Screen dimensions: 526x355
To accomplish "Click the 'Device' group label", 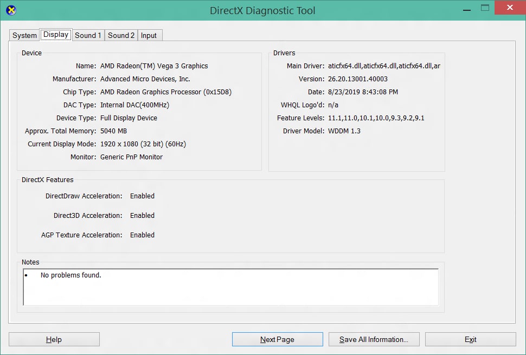I will click(x=31, y=53).
